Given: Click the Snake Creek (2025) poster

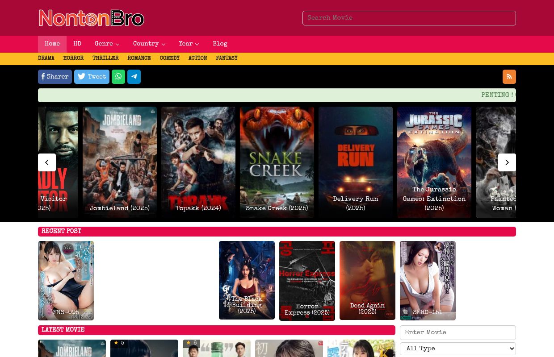Looking at the screenshot, I should tap(277, 162).
